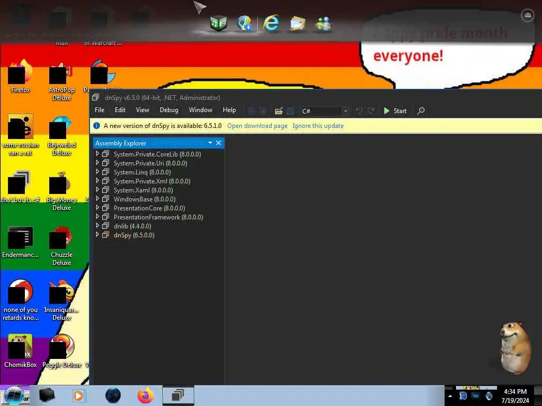Select Bejeweled Deluxe desktop icon

pos(61,136)
